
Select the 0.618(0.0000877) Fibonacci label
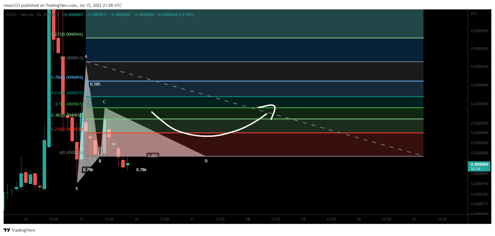point(67,93)
